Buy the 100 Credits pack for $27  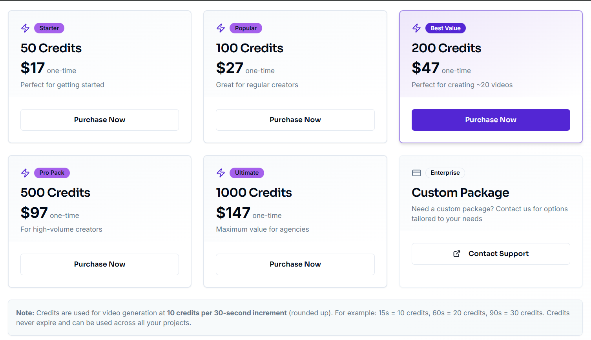tap(295, 120)
